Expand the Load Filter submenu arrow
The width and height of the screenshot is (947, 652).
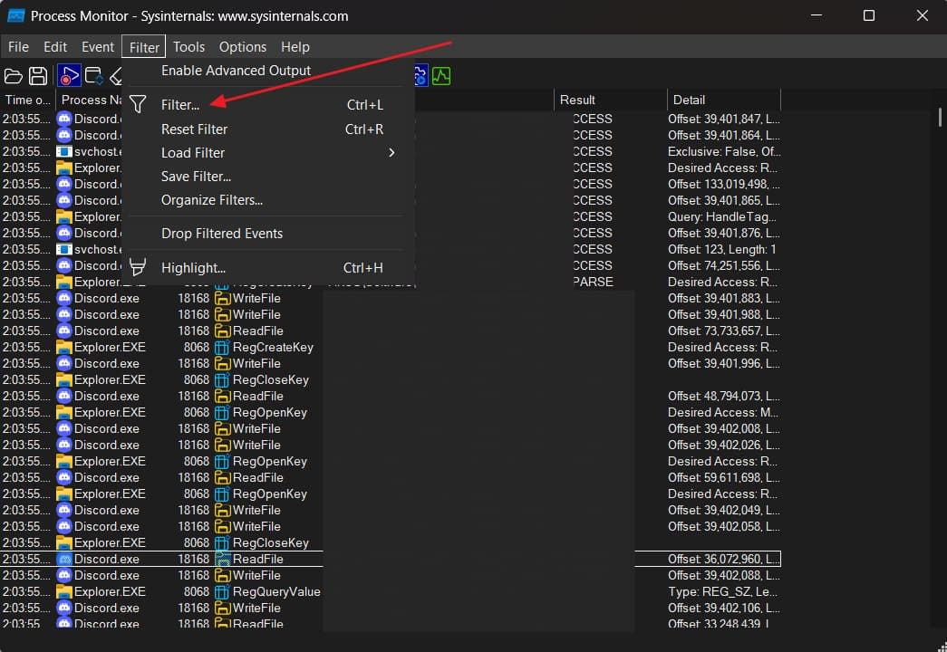pyautogui.click(x=391, y=153)
